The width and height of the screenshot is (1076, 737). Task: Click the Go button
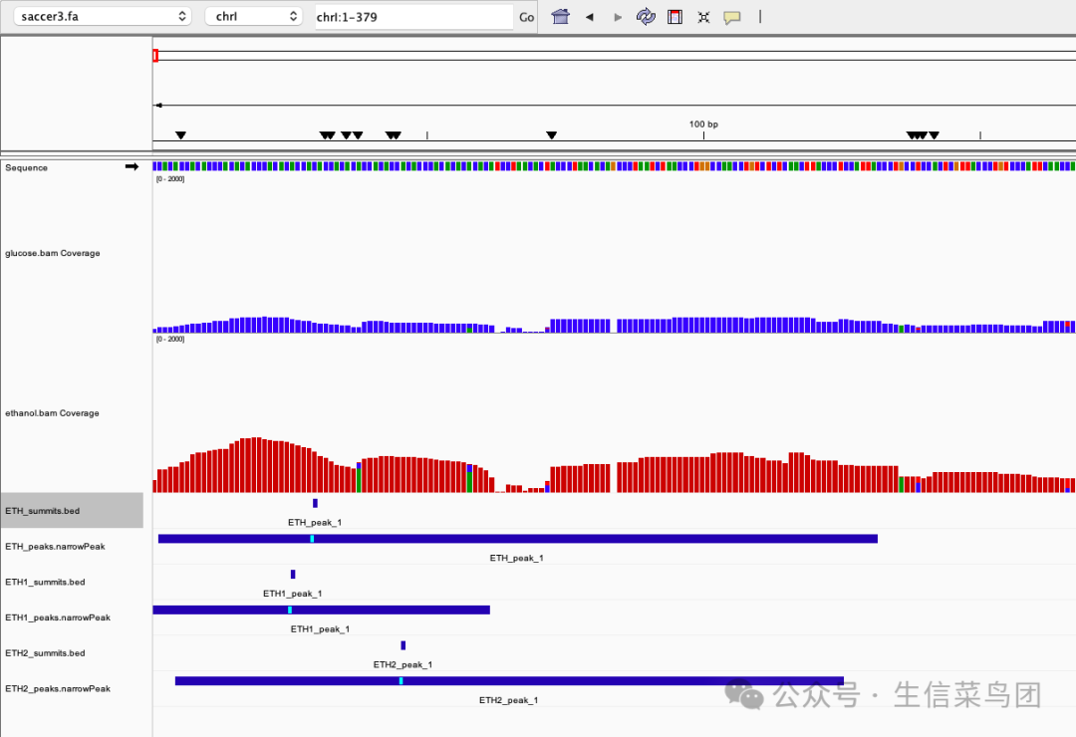click(x=526, y=17)
